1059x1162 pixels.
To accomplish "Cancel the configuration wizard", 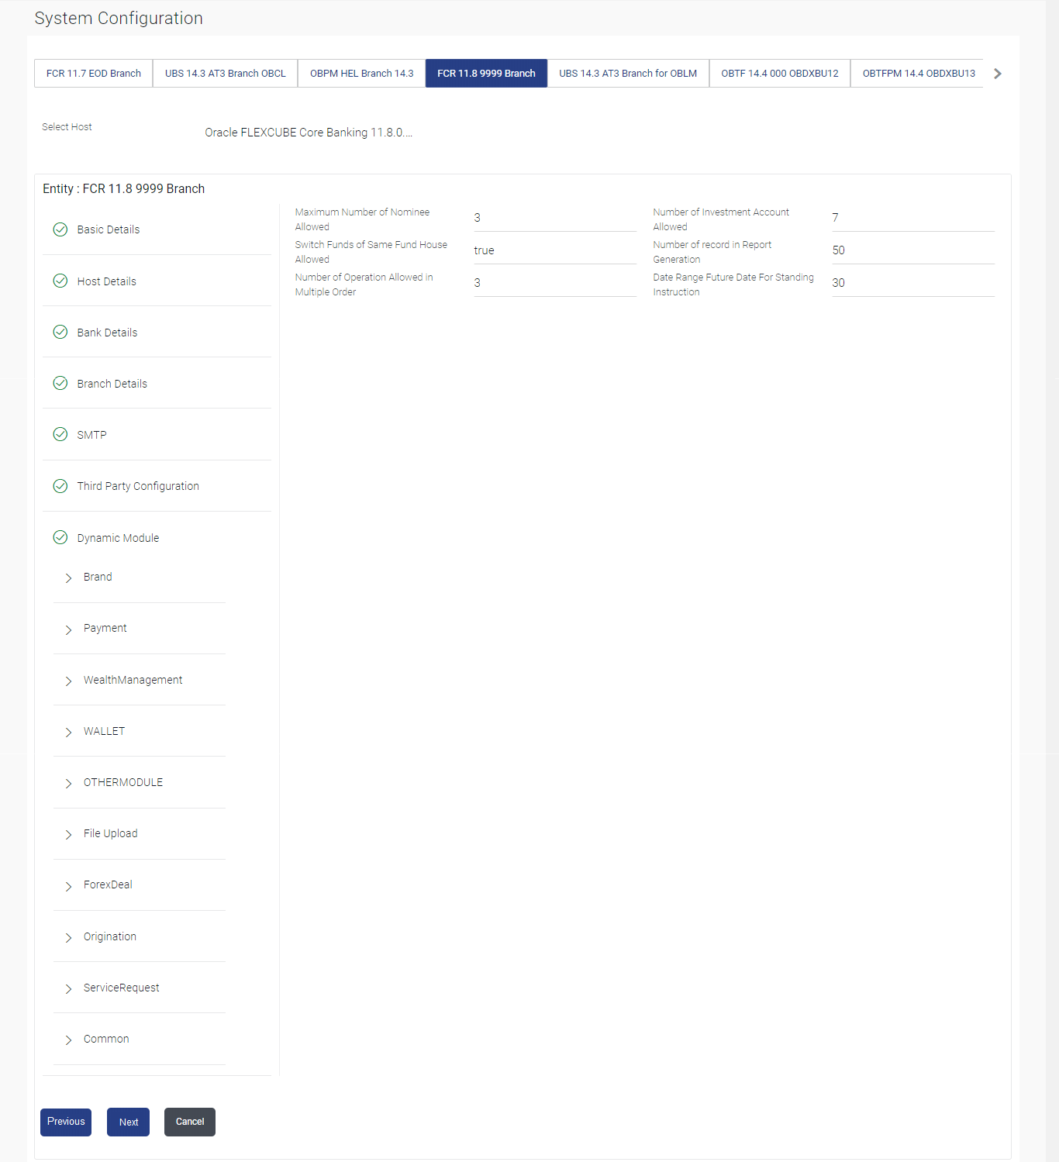I will pos(190,1122).
